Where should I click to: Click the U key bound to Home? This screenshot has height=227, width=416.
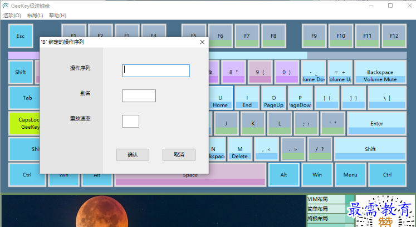click(221, 98)
